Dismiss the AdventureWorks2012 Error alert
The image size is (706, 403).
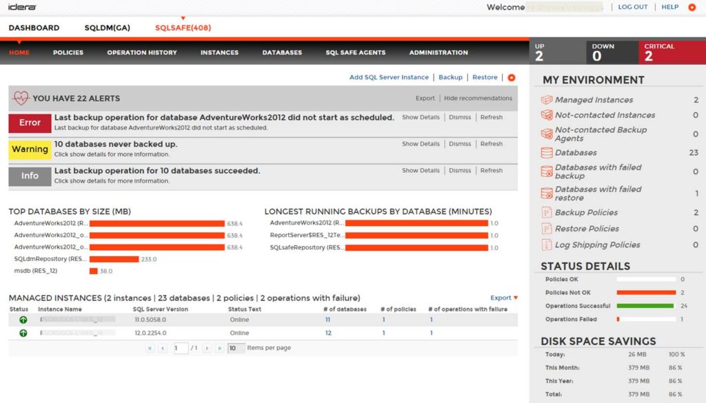pyautogui.click(x=460, y=117)
